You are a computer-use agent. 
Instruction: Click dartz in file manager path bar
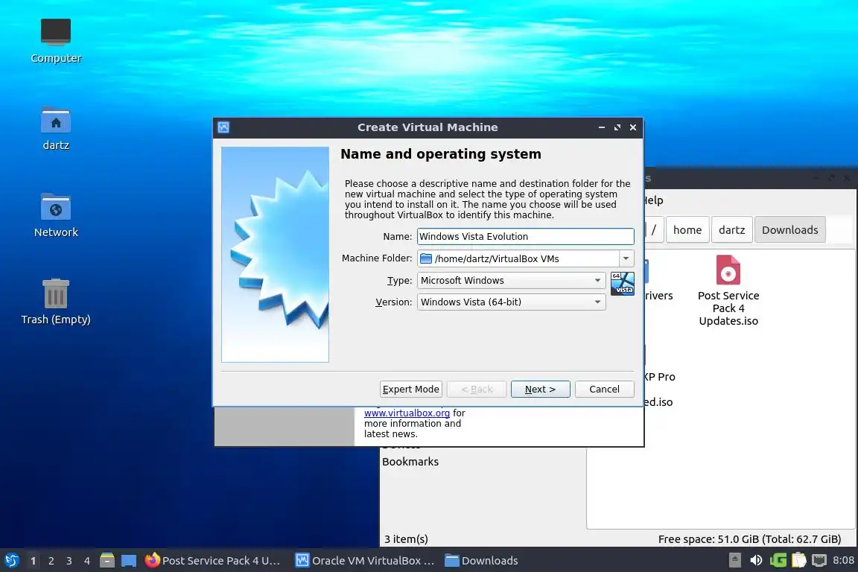tap(731, 230)
